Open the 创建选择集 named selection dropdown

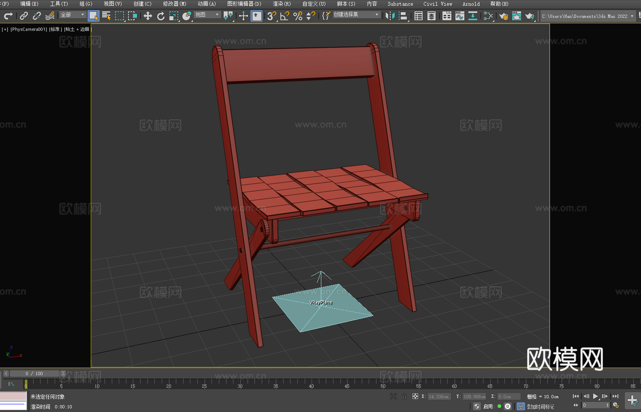[357, 15]
